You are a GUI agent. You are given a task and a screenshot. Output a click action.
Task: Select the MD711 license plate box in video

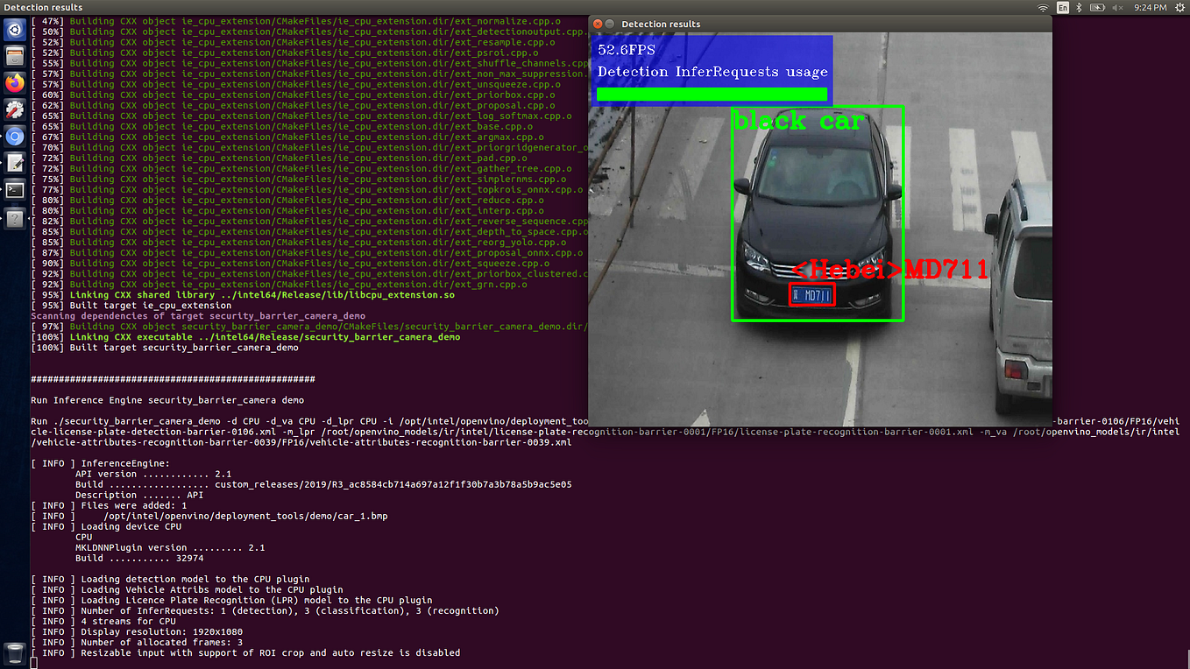[811, 295]
